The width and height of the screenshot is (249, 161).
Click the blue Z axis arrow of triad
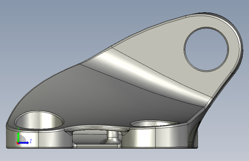pos(24,143)
